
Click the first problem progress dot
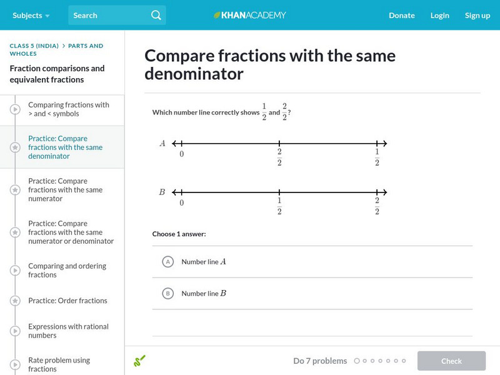click(x=357, y=361)
